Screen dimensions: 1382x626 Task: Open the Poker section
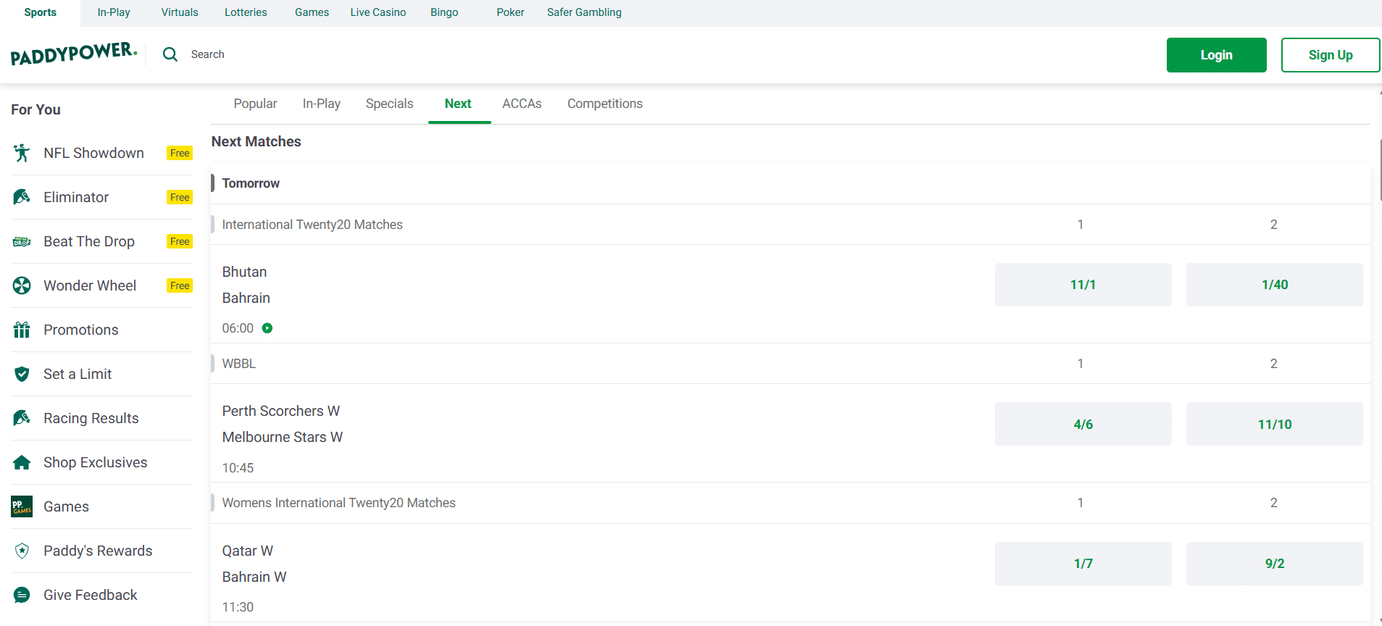pos(510,12)
